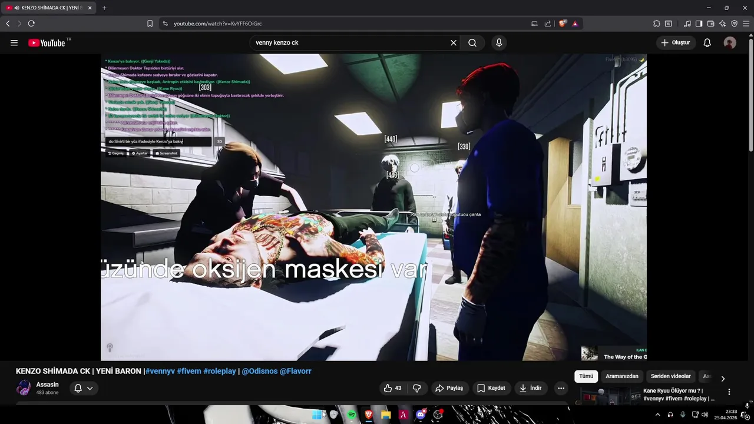Toggle the browser sidebar panel
754x424 pixels.
click(699, 24)
